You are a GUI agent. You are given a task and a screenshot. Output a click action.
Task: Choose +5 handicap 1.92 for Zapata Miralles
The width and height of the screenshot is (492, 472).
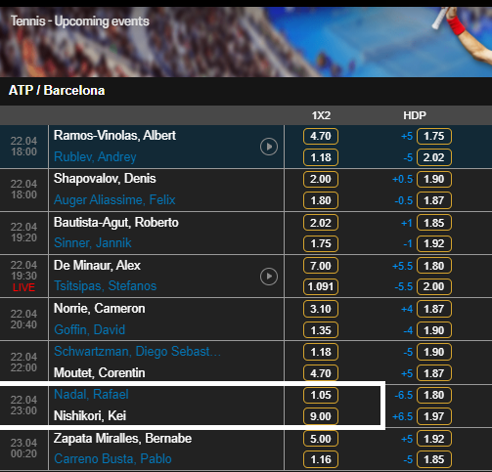coord(434,439)
